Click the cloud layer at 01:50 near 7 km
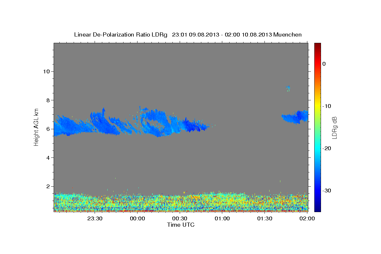Screen dimensions: 381x254 click(295, 117)
